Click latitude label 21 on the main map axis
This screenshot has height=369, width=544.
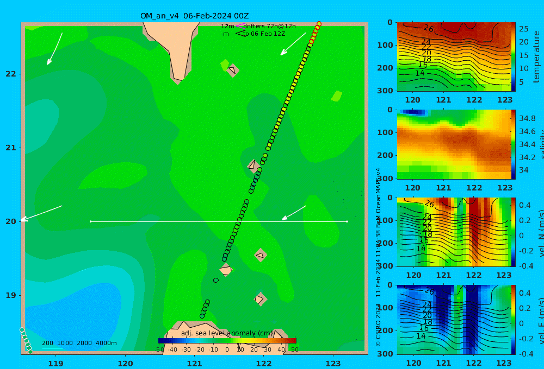point(11,148)
